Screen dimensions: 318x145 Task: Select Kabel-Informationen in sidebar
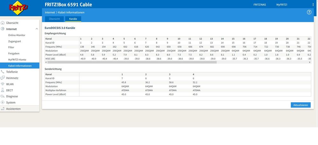[20, 66]
